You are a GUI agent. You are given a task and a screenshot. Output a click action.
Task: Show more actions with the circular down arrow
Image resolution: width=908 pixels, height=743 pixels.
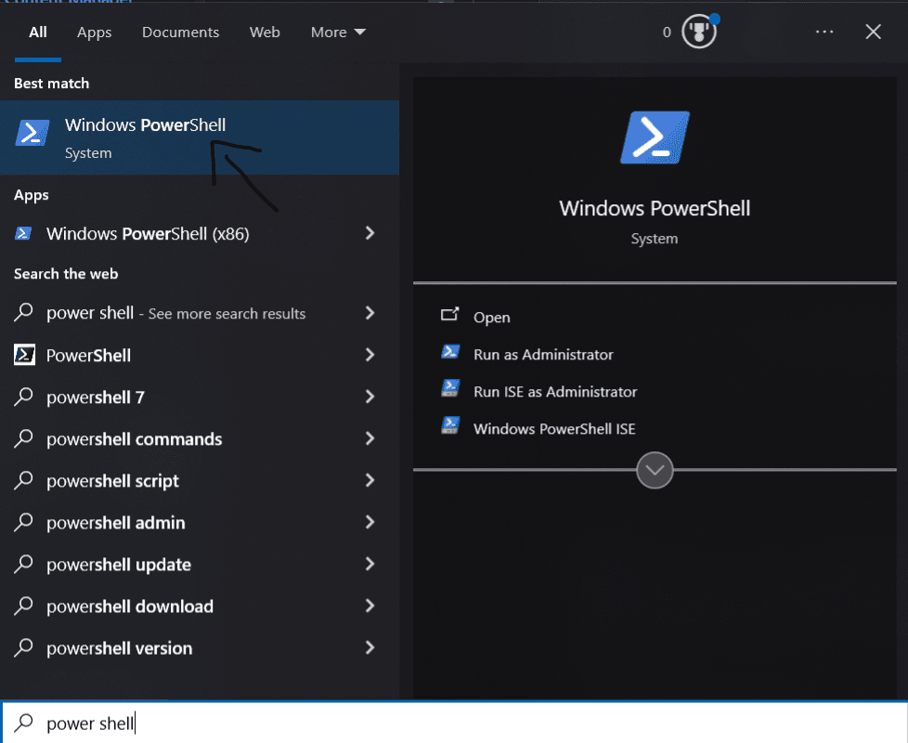[x=655, y=470]
